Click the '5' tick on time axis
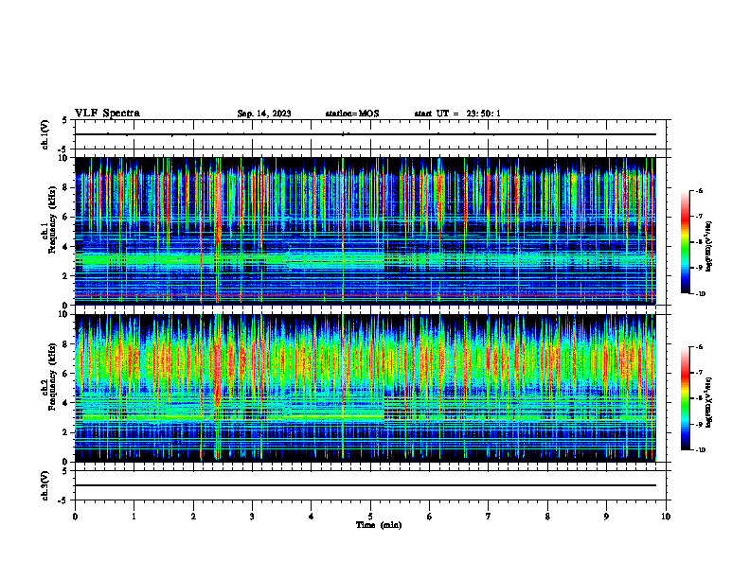 [370, 517]
